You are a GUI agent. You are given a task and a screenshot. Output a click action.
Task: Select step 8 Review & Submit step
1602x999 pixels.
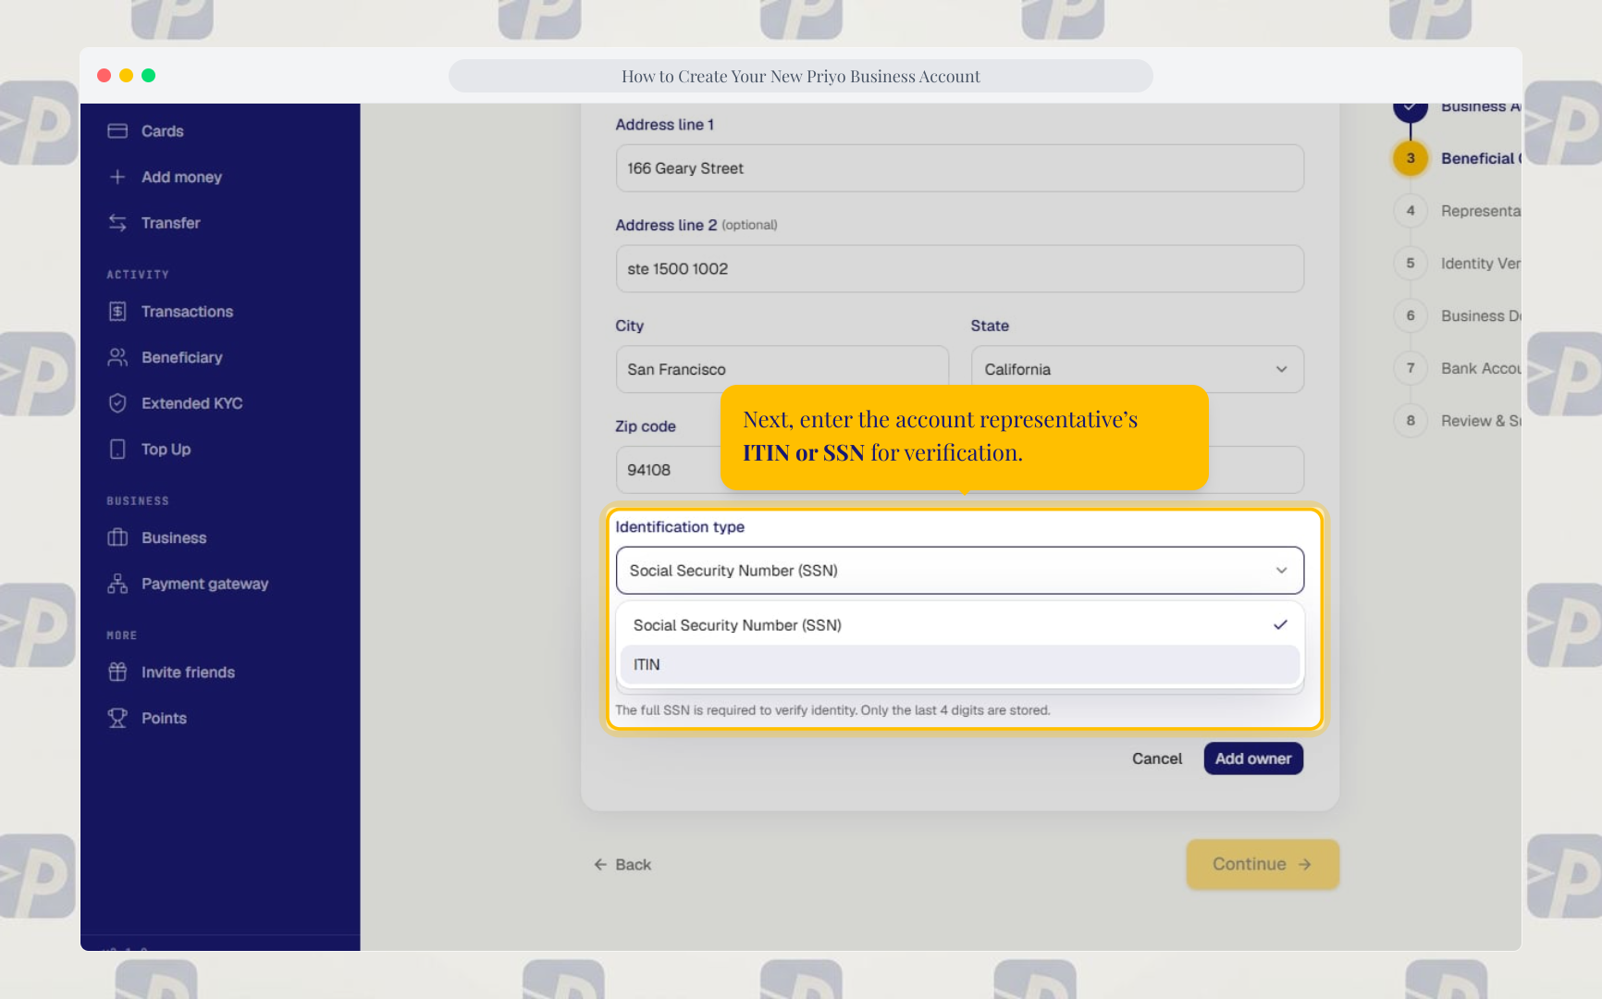pyautogui.click(x=1459, y=421)
